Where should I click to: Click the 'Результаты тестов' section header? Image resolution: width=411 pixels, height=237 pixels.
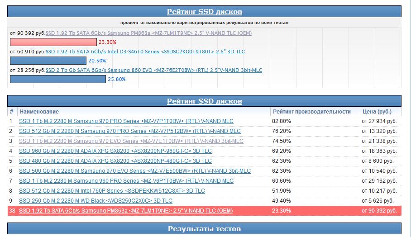205,228
